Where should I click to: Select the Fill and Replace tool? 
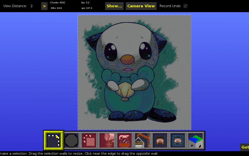(x=107, y=141)
